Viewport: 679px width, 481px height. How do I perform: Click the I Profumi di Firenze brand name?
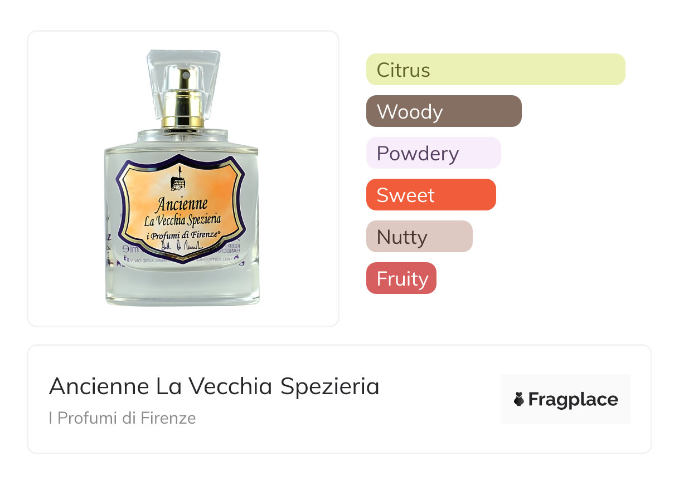point(122,418)
